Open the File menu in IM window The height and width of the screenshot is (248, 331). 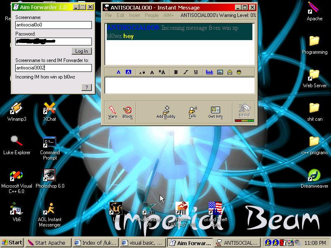[108, 15]
